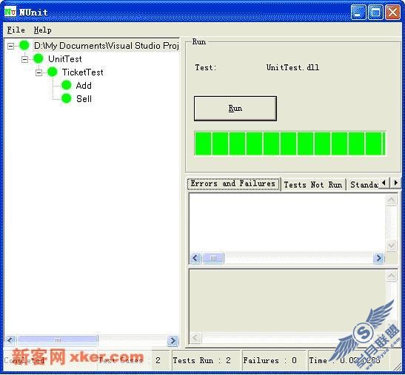Open the File menu
Image resolution: width=405 pixels, height=375 pixels.
(x=16, y=30)
